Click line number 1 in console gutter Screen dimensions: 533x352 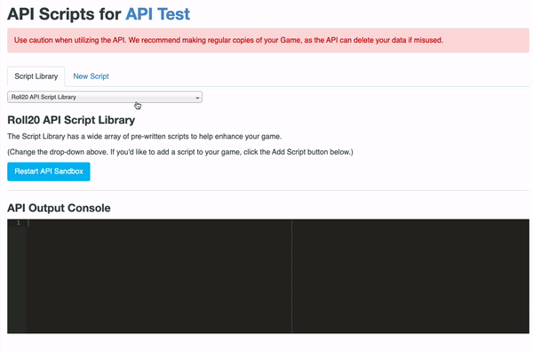click(19, 223)
